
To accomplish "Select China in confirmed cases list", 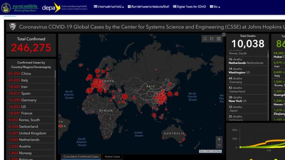I will point(31,74).
